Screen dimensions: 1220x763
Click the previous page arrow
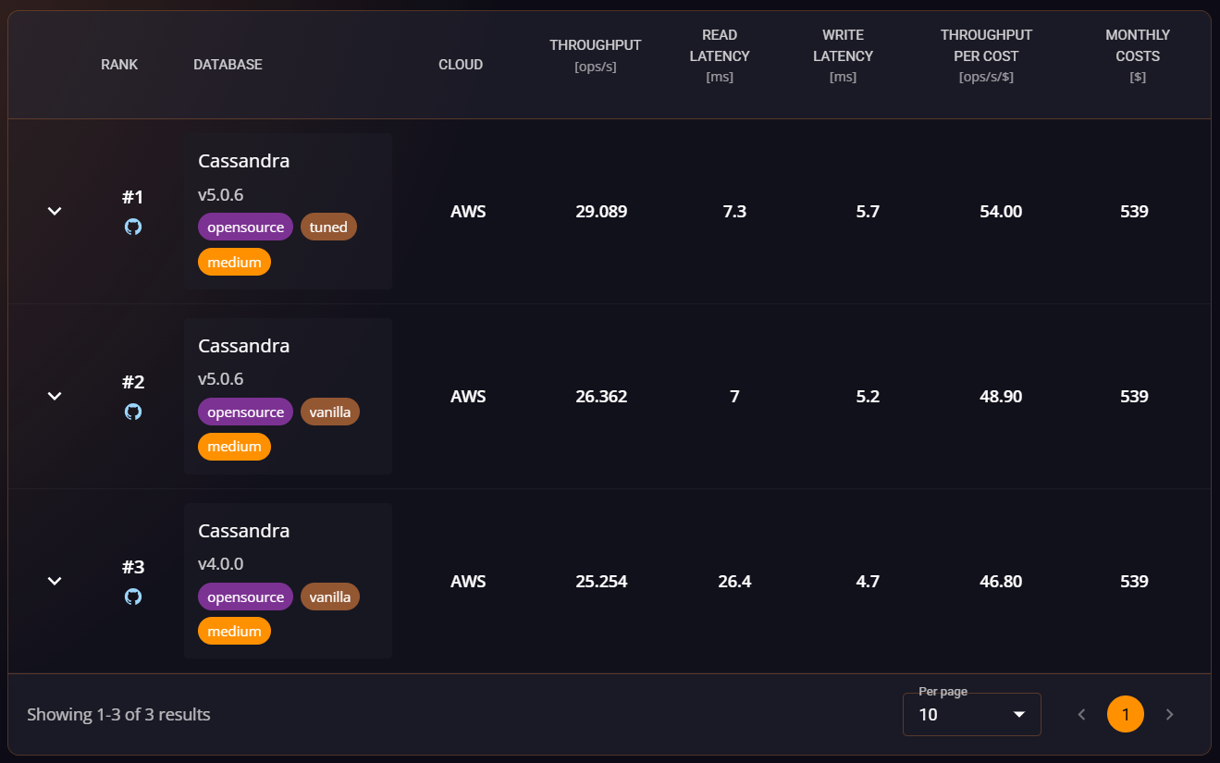point(1081,714)
